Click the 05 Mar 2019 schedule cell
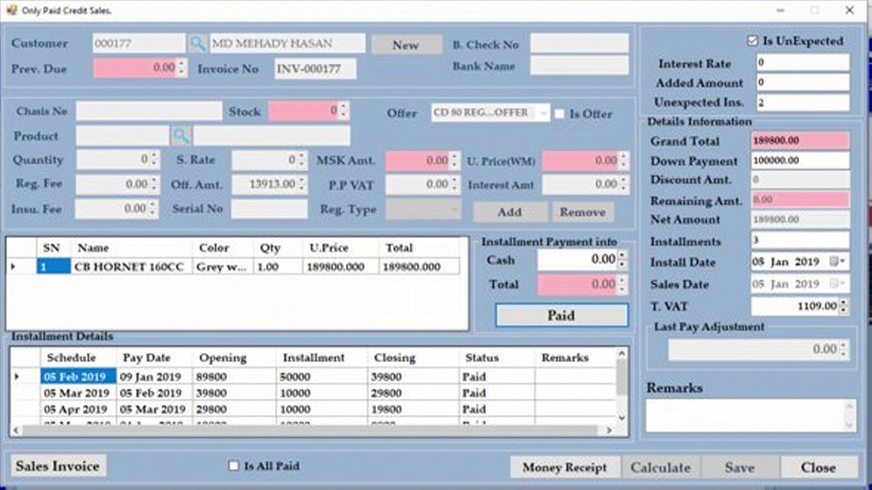Viewport: 872px width, 490px height. pyautogui.click(x=78, y=393)
